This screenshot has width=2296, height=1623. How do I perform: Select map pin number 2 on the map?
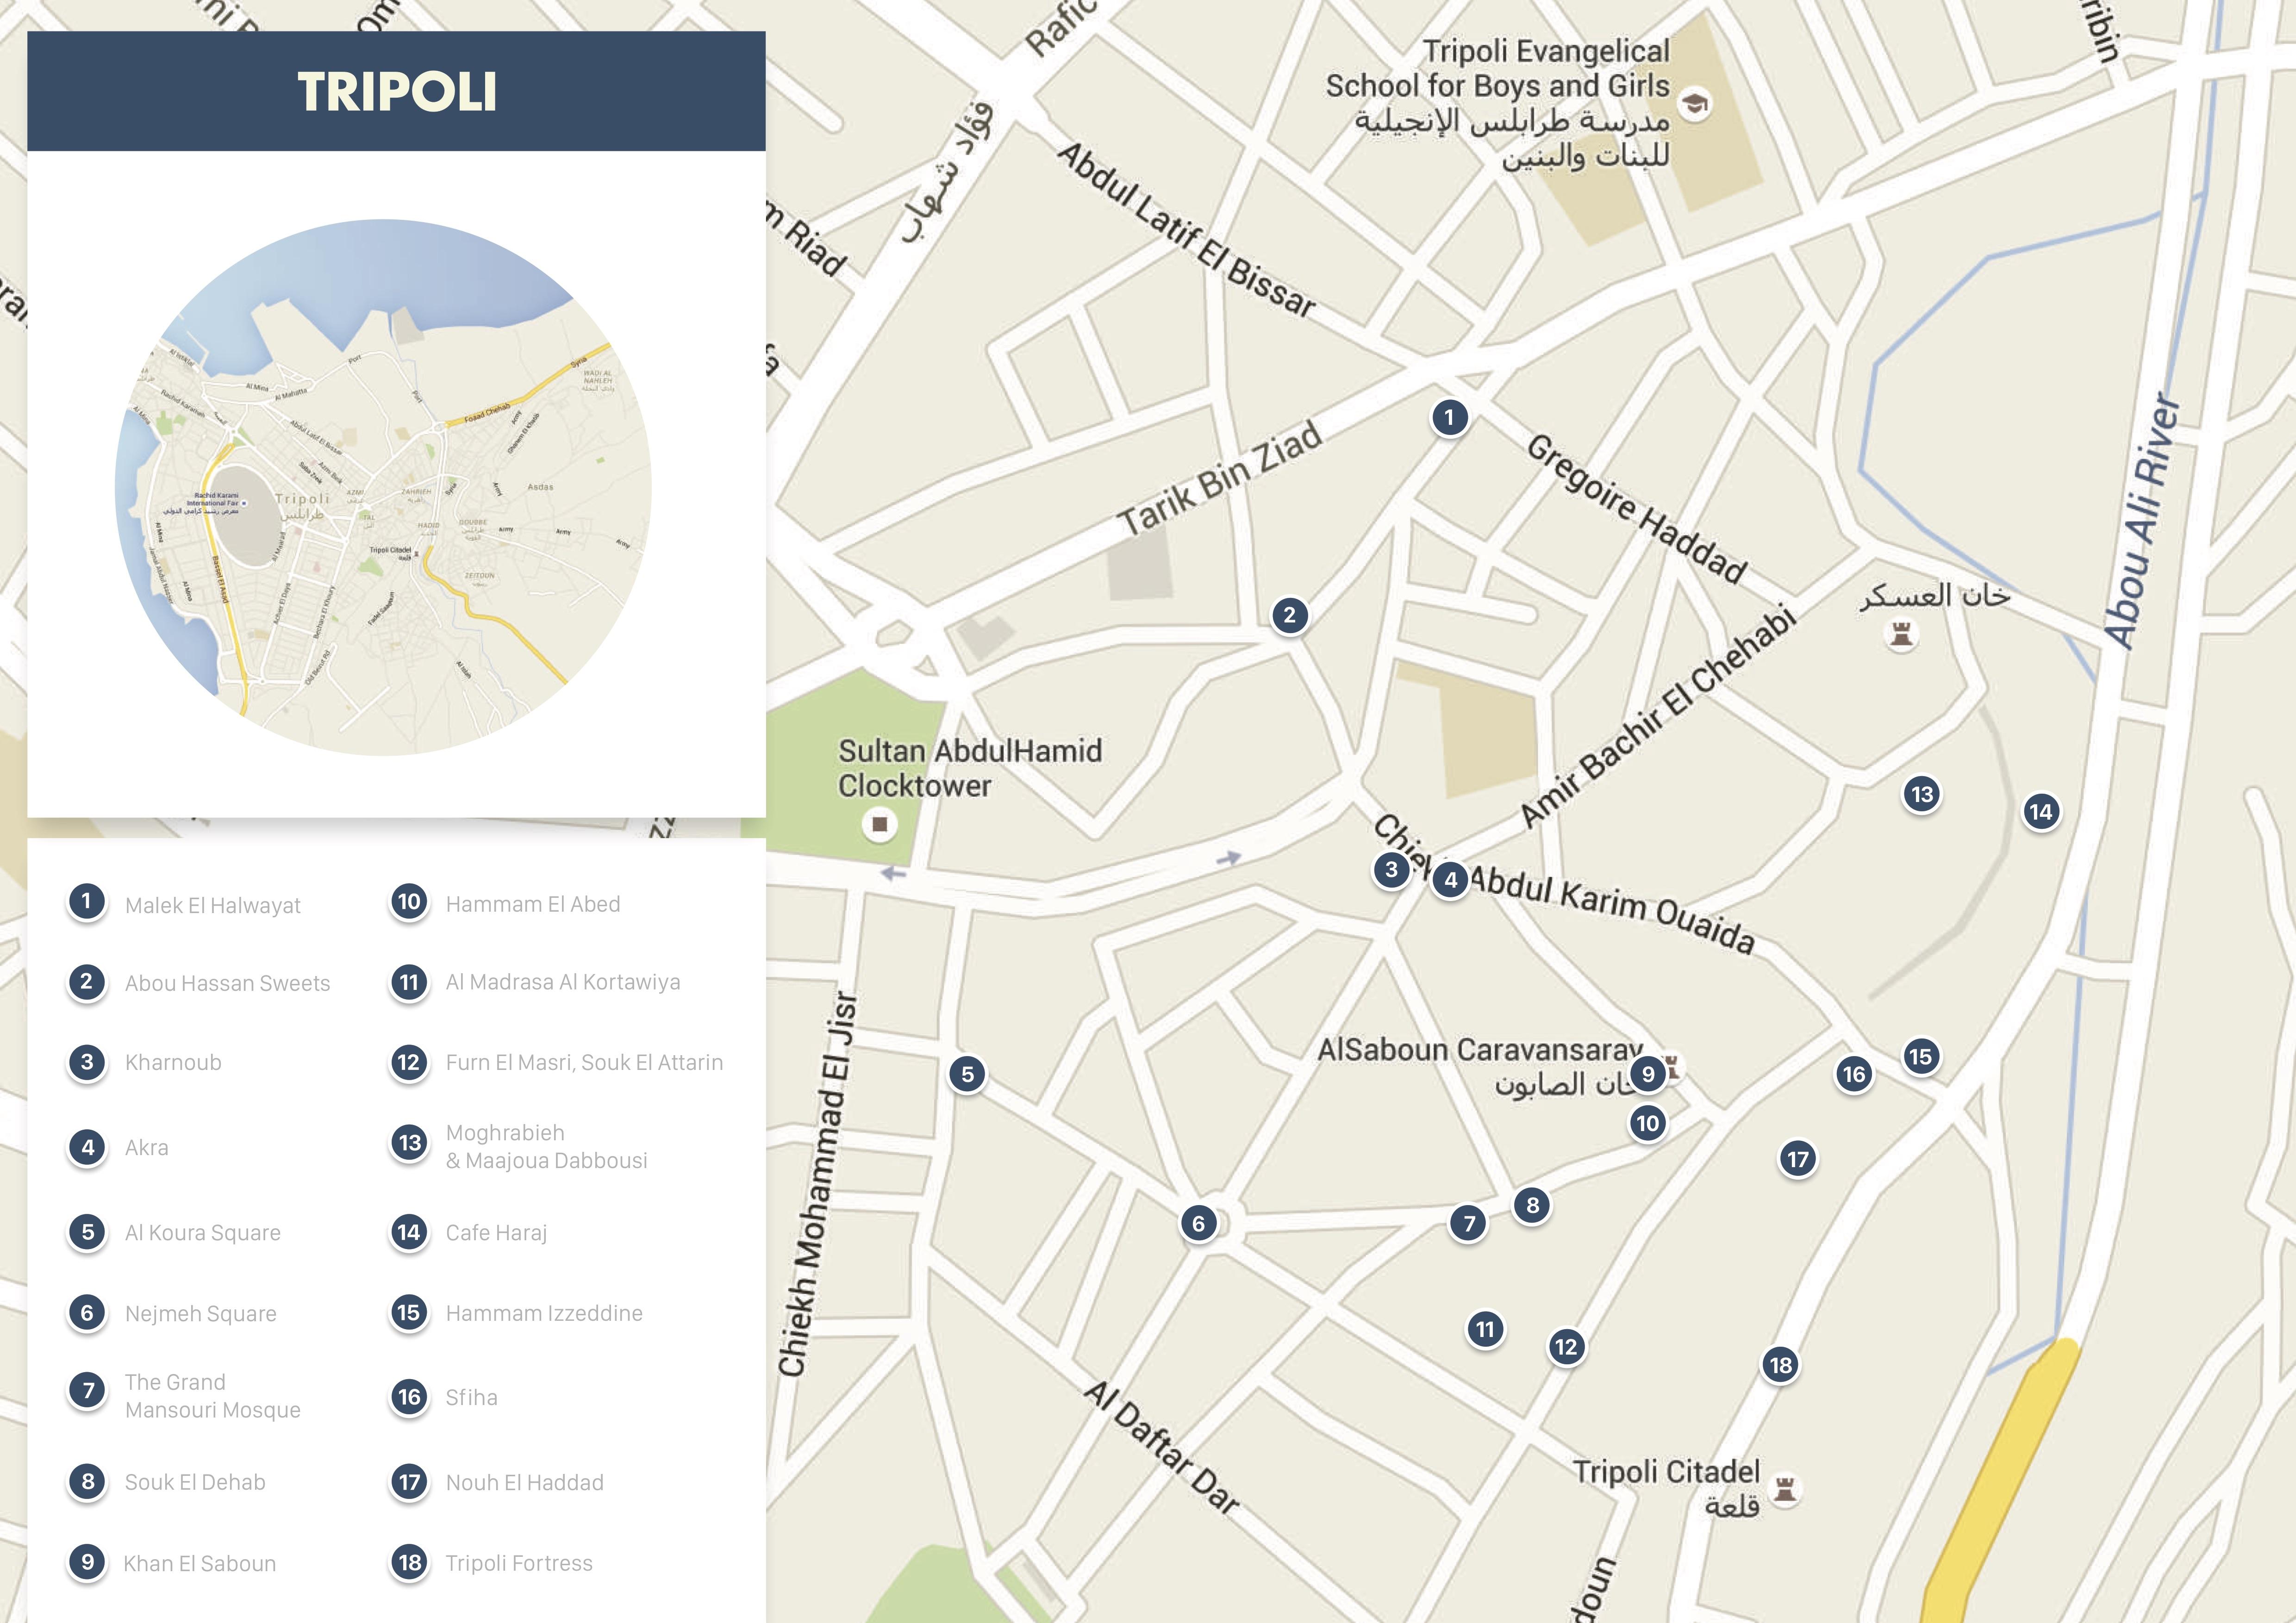pos(1289,615)
